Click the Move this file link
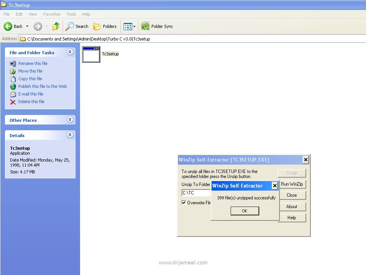Screen dimensions: 366x275 pyautogui.click(x=30, y=71)
